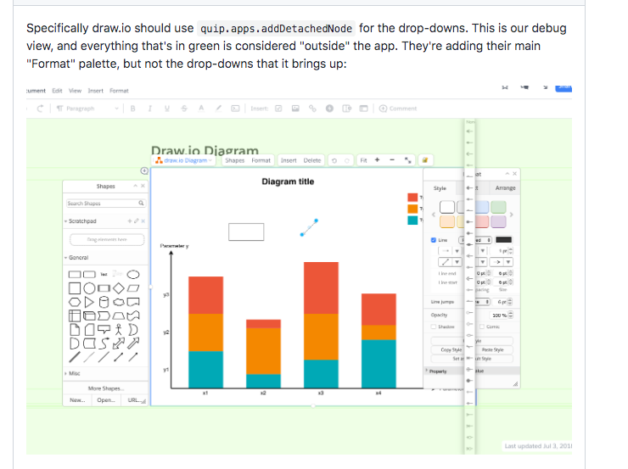The height and width of the screenshot is (469, 628).
Task: Choose the green style preset swatch
Action: (x=498, y=207)
